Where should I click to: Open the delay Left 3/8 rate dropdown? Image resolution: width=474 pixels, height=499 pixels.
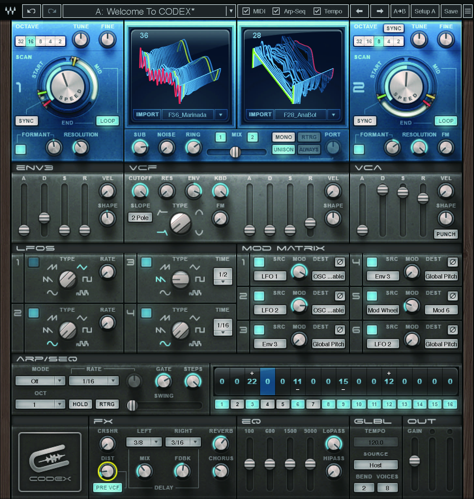144,442
